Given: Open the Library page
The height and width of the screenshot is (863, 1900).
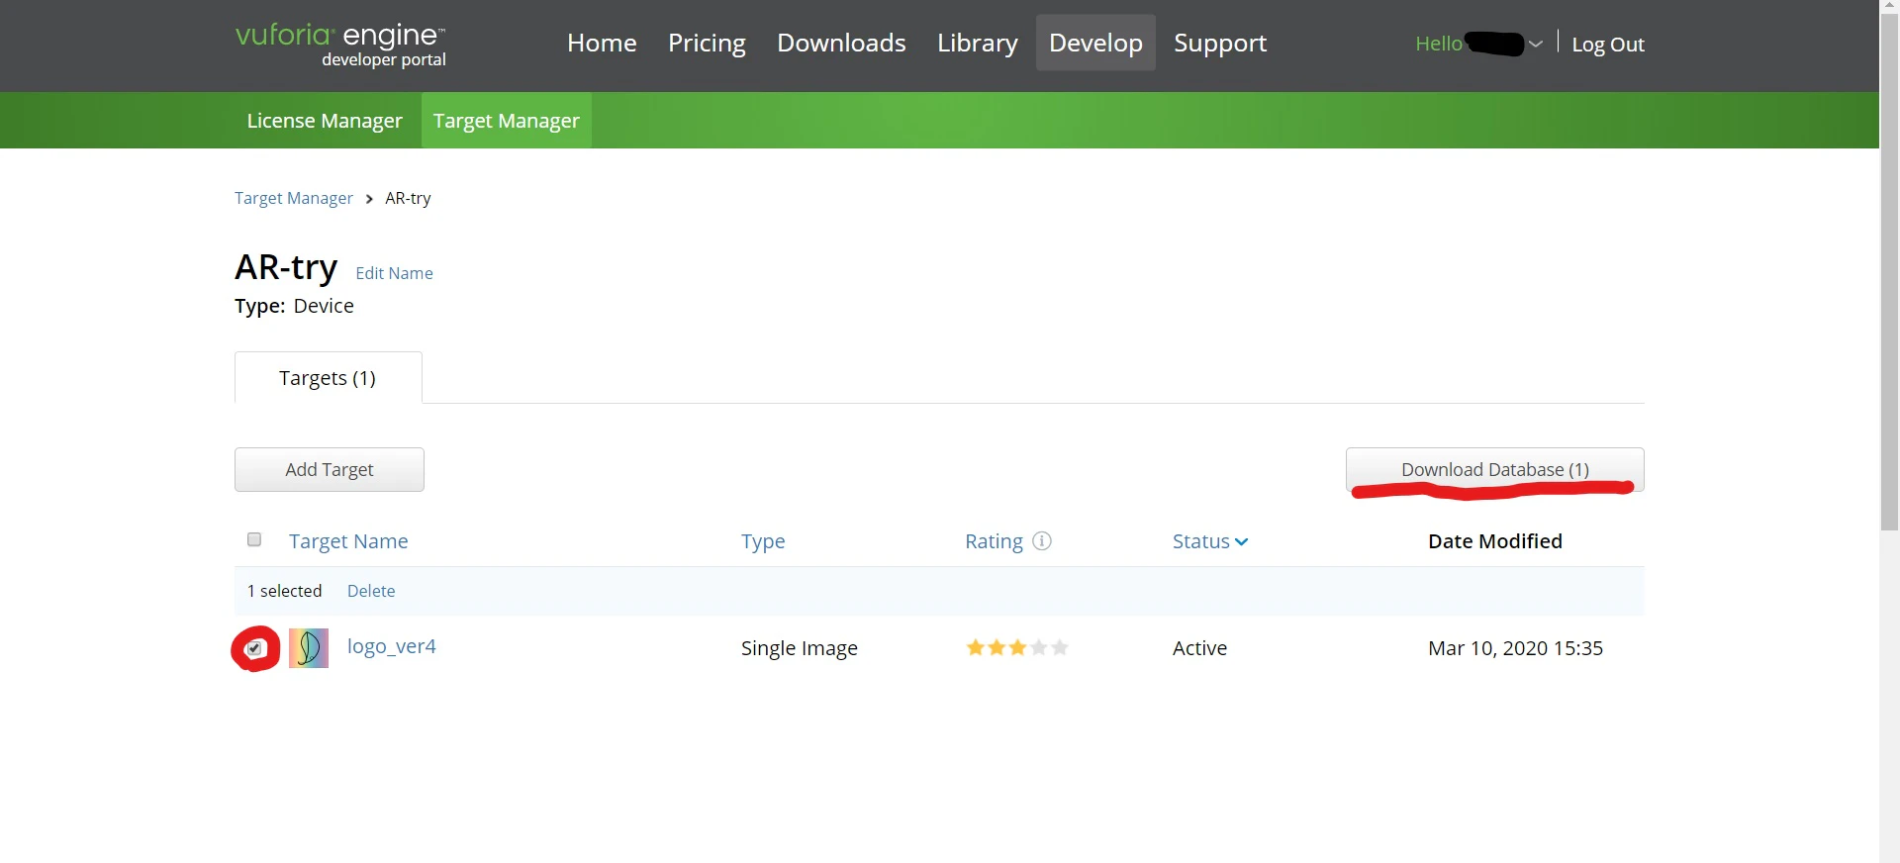Looking at the screenshot, I should [x=978, y=43].
